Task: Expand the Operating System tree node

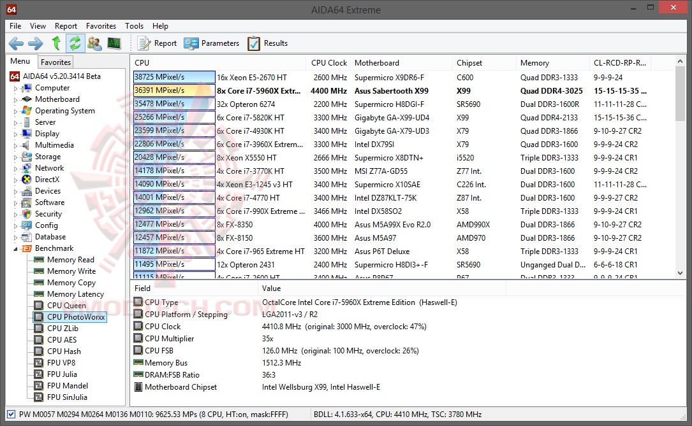Action: point(16,111)
